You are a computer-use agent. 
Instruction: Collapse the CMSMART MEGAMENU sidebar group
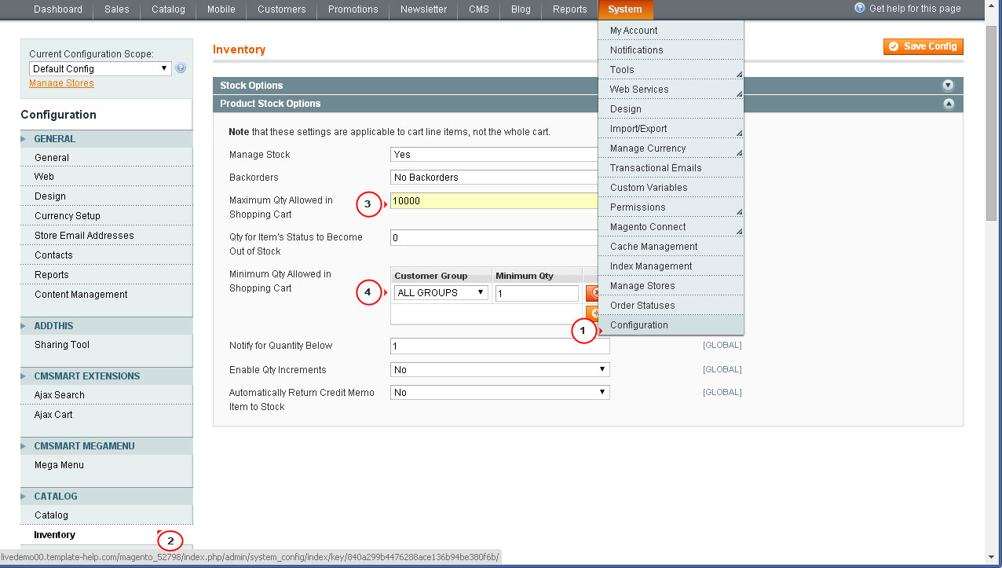tap(106, 446)
